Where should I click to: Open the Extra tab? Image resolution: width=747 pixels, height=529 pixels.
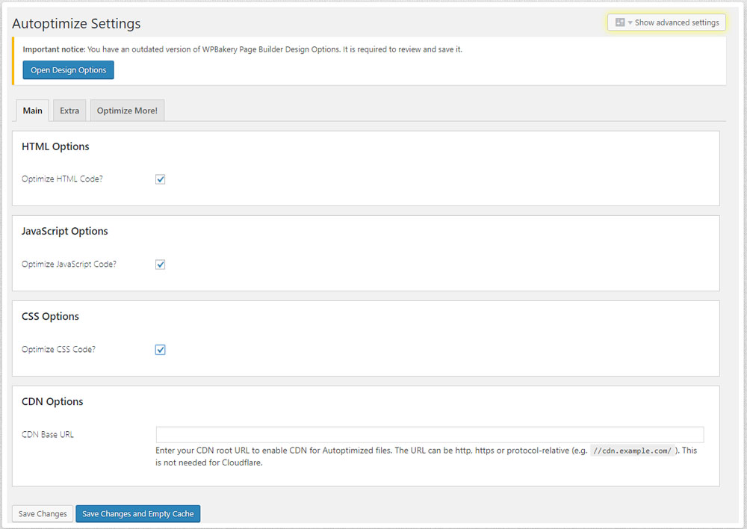click(69, 111)
